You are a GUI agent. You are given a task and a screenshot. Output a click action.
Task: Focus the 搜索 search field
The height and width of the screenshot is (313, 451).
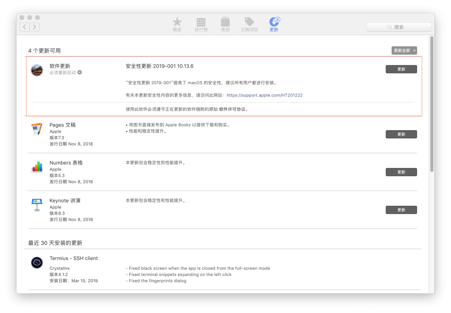click(399, 27)
